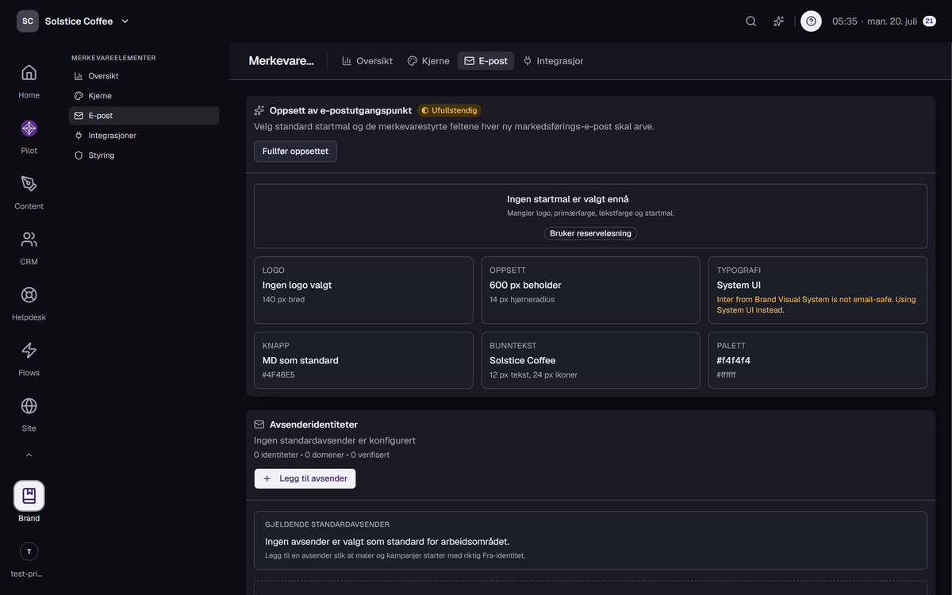Image resolution: width=952 pixels, height=595 pixels.
Task: Open the Pilot sidebar icon
Action: [x=29, y=129]
